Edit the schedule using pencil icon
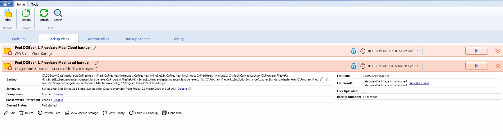 [190, 89]
